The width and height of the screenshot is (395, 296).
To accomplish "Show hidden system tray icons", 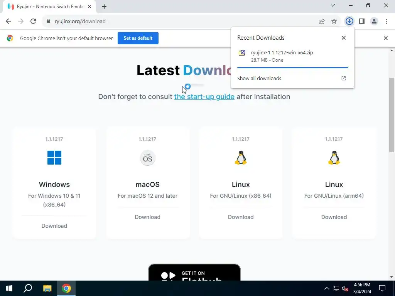I will pyautogui.click(x=326, y=288).
